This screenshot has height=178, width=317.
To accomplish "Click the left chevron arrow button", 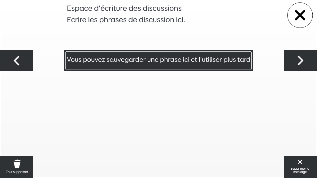I will (16, 61).
